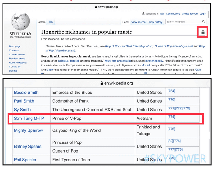The width and height of the screenshot is (214, 170).
Task: Click citation [1] after piano music
Action: pos(99,69)
